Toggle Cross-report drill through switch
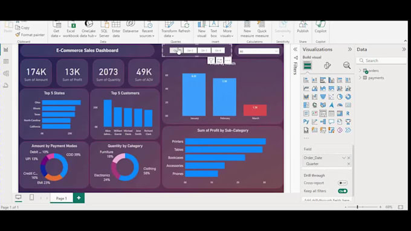Viewport: 411px width, 231px height. [x=342, y=183]
